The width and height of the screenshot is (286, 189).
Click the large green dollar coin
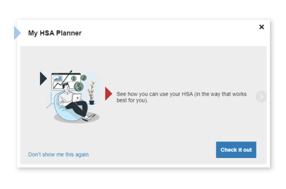(x=79, y=86)
